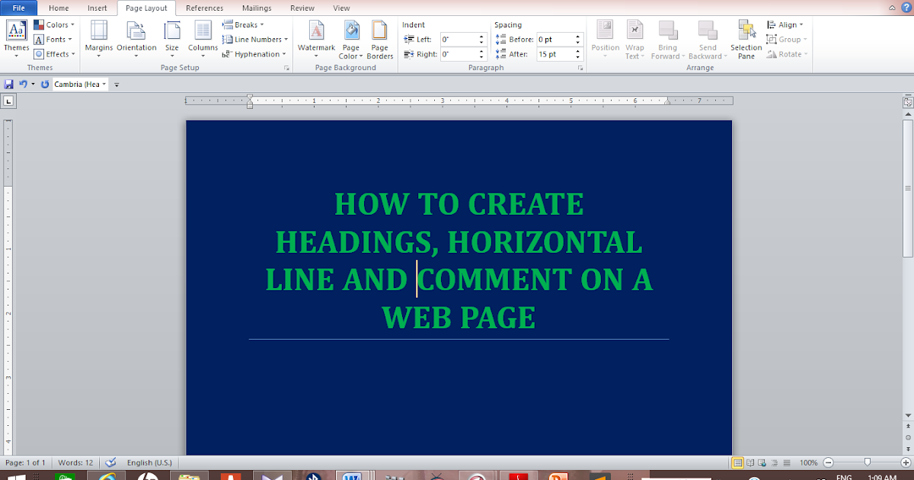914x480 pixels.
Task: Switch to Web Layout view
Action: [x=761, y=462]
